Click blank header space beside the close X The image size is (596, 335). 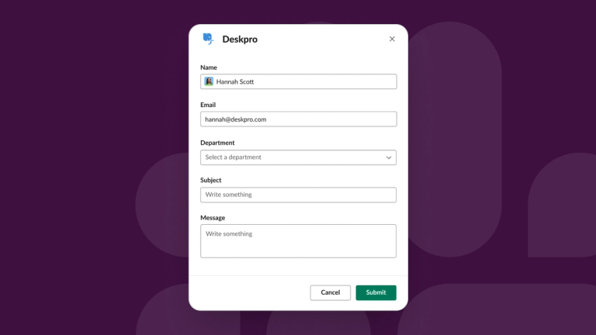tap(323, 39)
